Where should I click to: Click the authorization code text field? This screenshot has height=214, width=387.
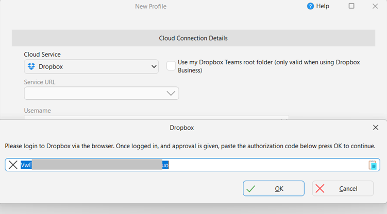(193, 165)
